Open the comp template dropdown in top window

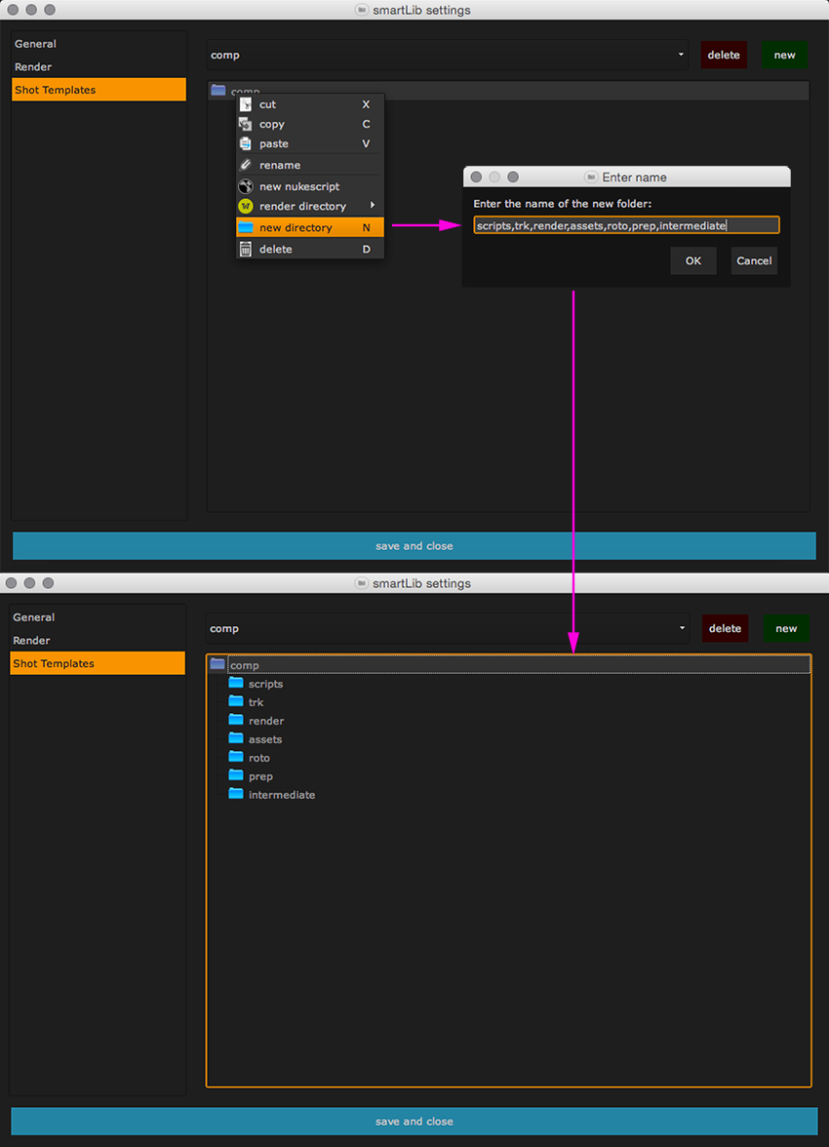coord(680,55)
